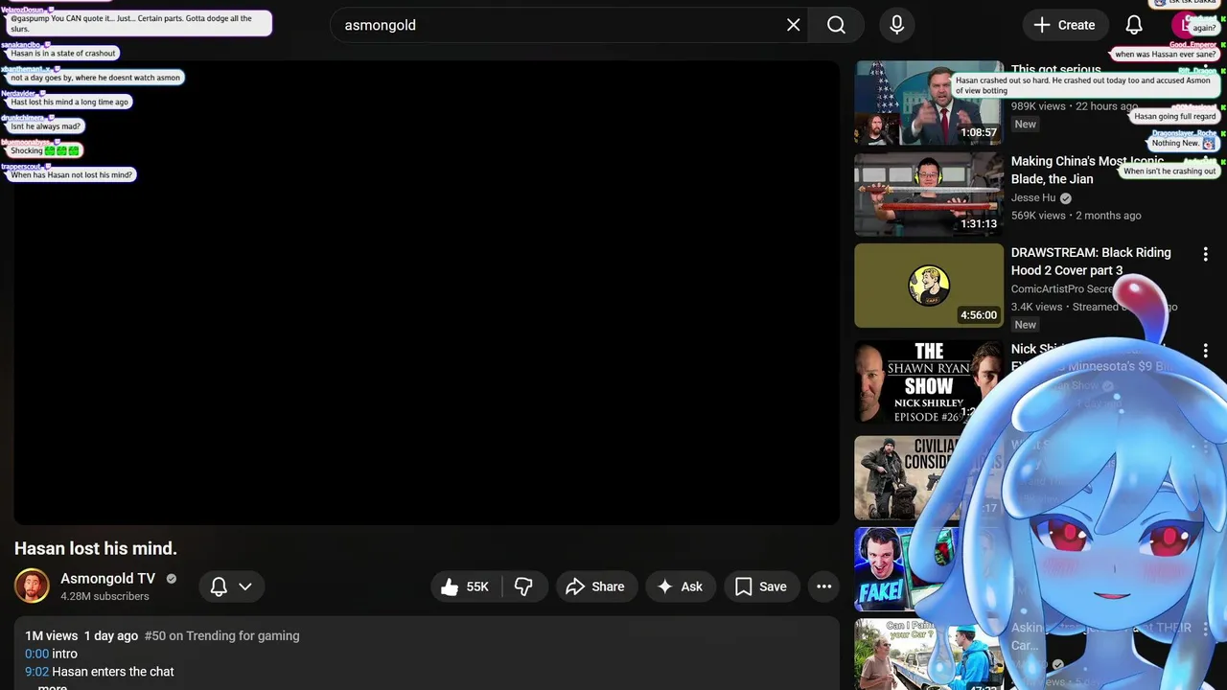Image resolution: width=1227 pixels, height=690 pixels.
Task: Click the Making China's Most Iconic Blade title
Action: tap(1088, 170)
